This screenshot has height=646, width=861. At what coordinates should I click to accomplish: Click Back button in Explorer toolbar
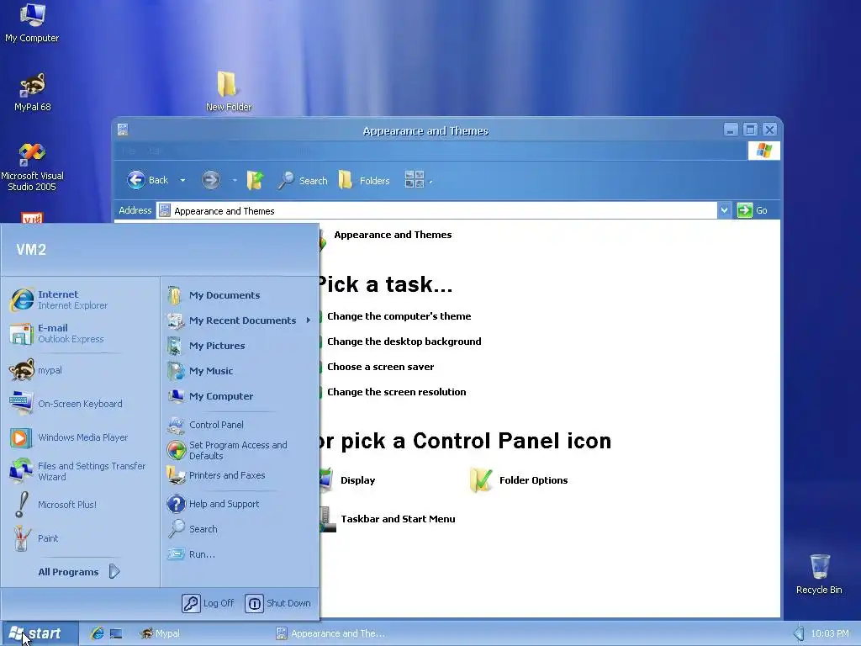148,180
